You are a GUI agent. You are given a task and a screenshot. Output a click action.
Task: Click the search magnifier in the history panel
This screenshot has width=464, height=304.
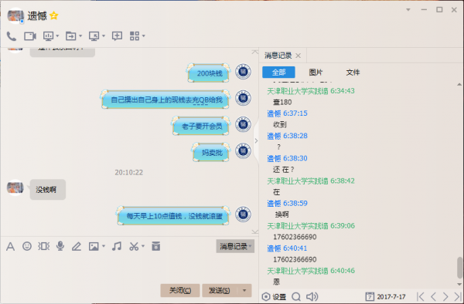click(296, 296)
